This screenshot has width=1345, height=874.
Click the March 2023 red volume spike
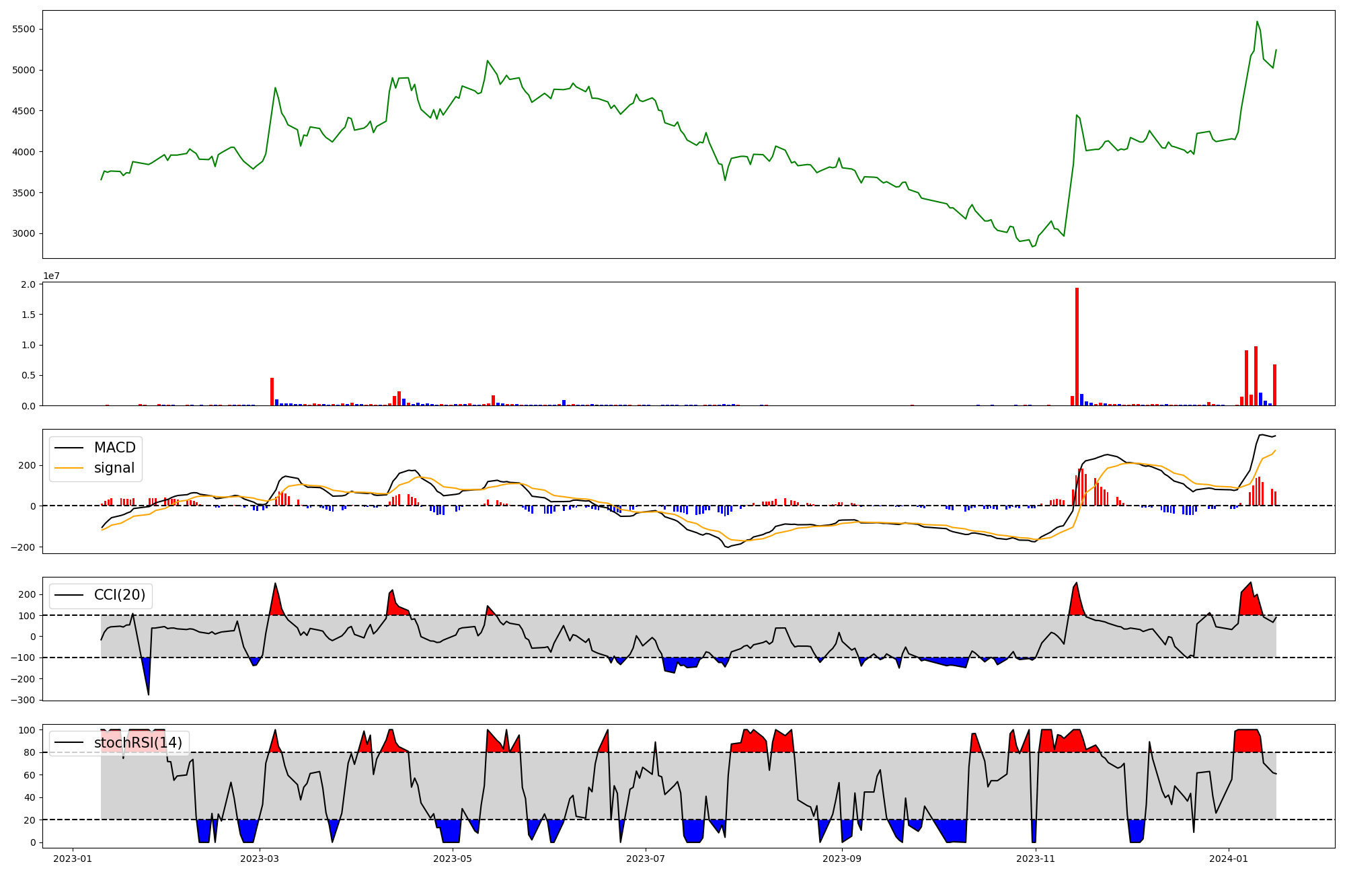272,391
